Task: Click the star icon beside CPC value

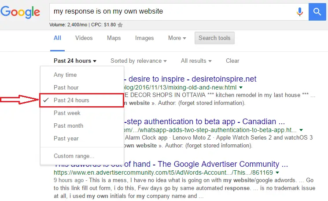Action: click(120, 25)
